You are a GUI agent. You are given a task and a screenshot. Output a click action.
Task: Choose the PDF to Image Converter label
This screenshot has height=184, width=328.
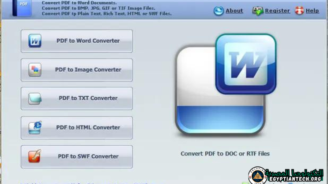point(88,70)
